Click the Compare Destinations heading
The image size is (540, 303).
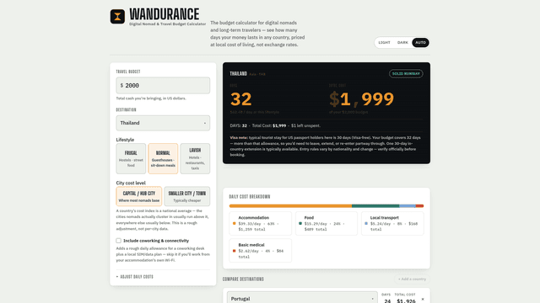pos(243,279)
